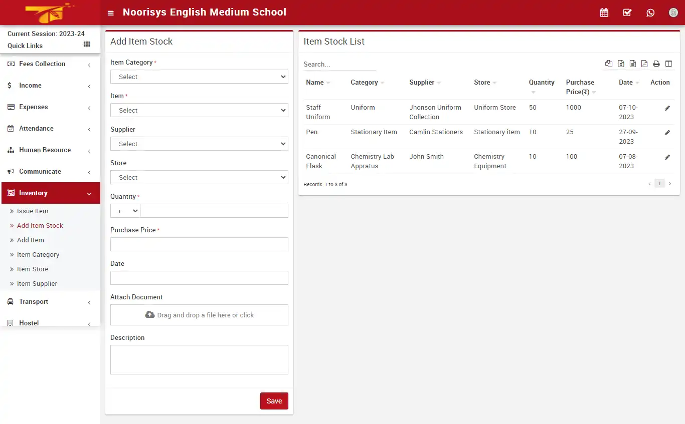This screenshot has height=424, width=685.
Task: Open your profile avatar menu
Action: 673,13
